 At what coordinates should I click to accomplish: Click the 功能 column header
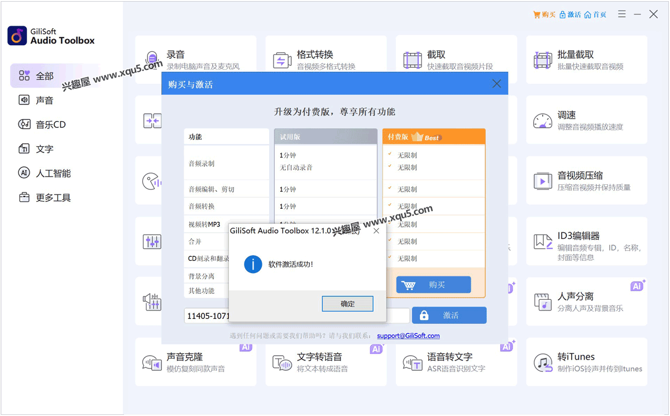pyautogui.click(x=226, y=137)
